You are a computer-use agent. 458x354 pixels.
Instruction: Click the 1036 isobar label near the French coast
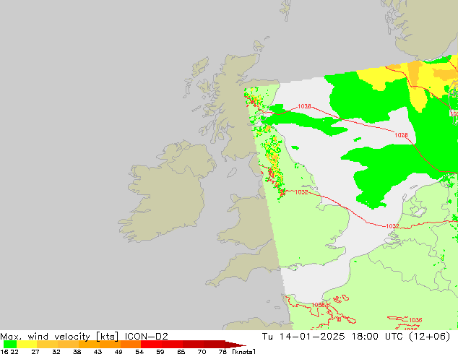coord(318,305)
